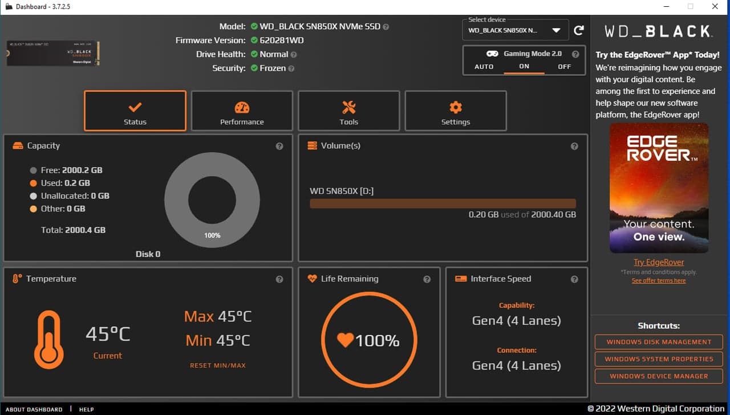Viewport: 730px width, 415px height.
Task: Open the Select device dropdown
Action: coord(516,30)
